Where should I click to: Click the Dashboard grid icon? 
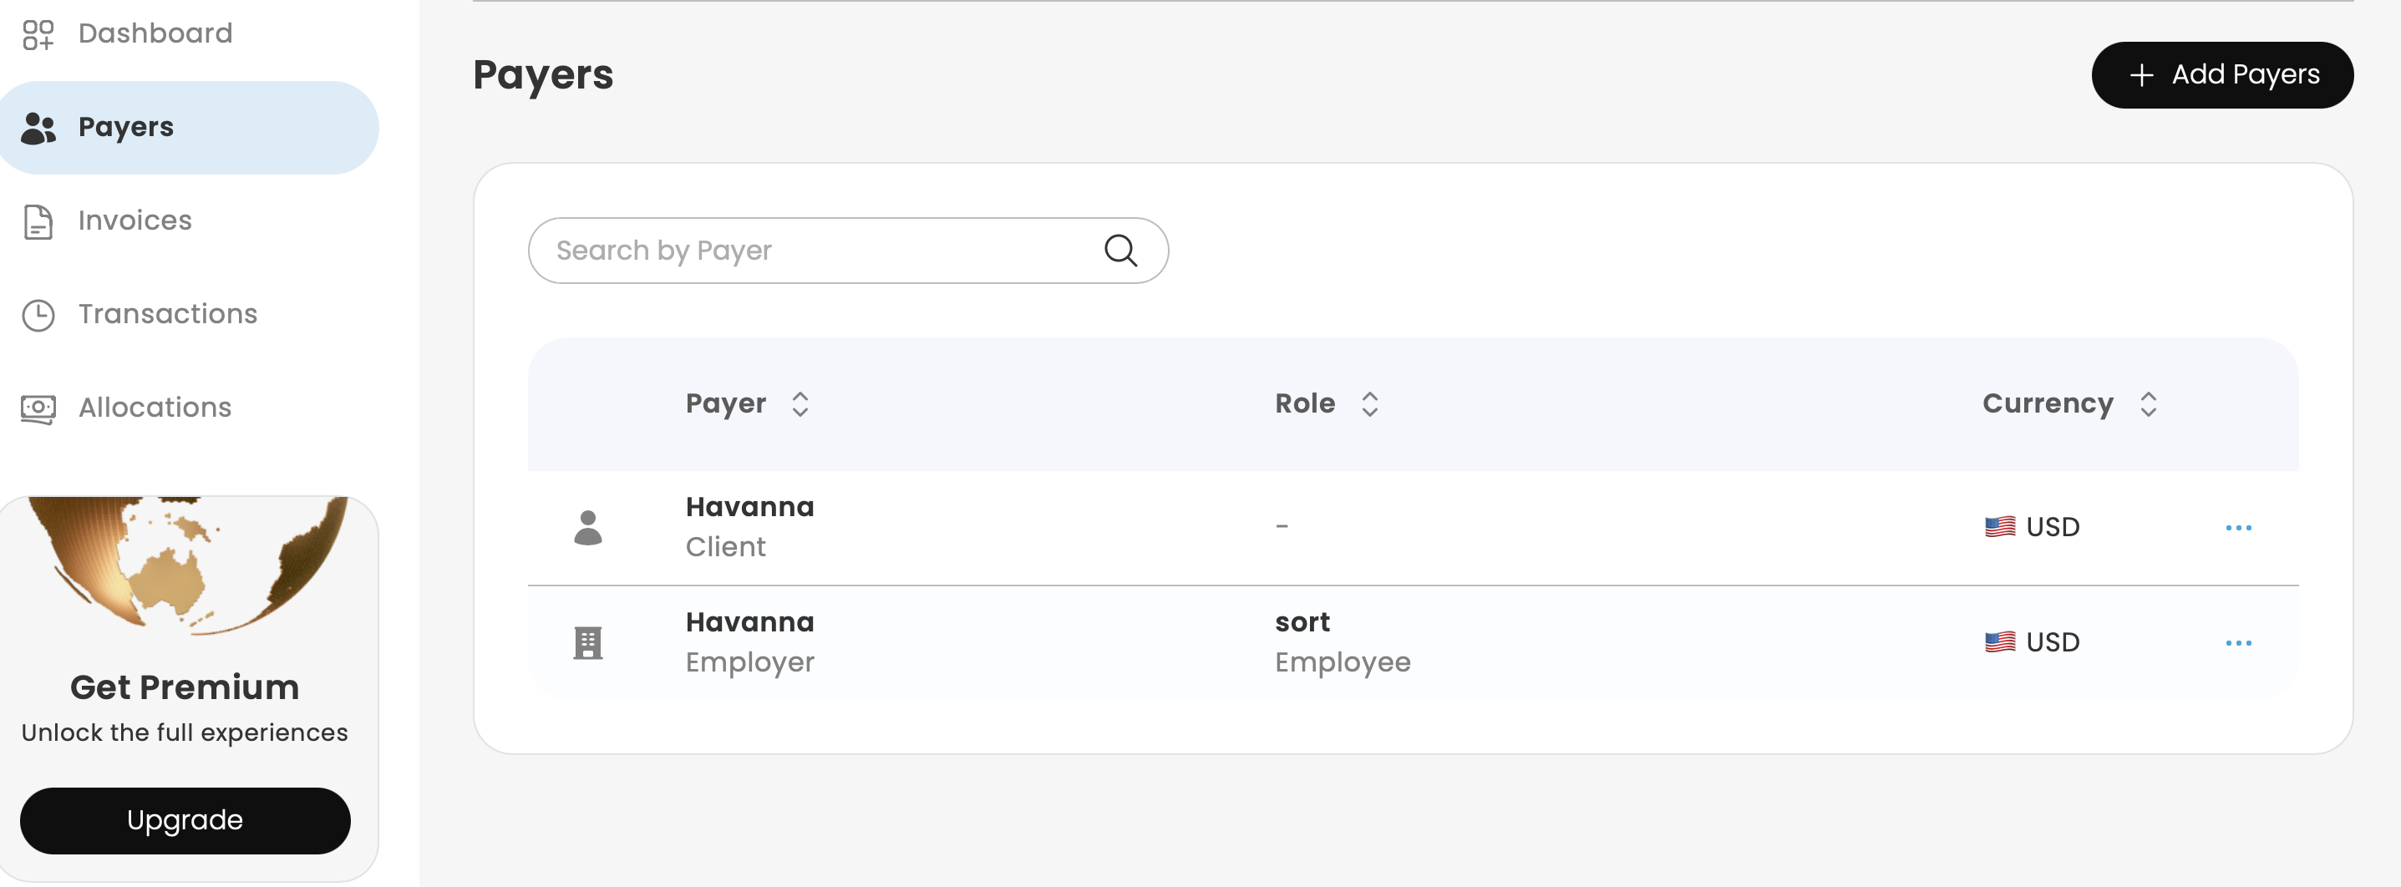pos(38,34)
